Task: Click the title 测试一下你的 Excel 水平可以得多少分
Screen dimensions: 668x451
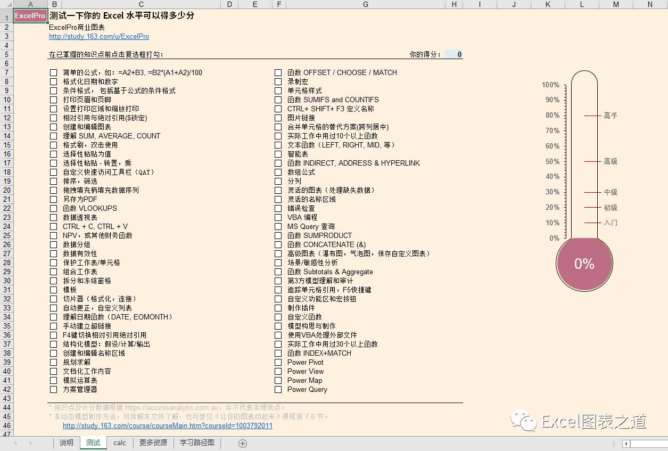Action: point(122,15)
